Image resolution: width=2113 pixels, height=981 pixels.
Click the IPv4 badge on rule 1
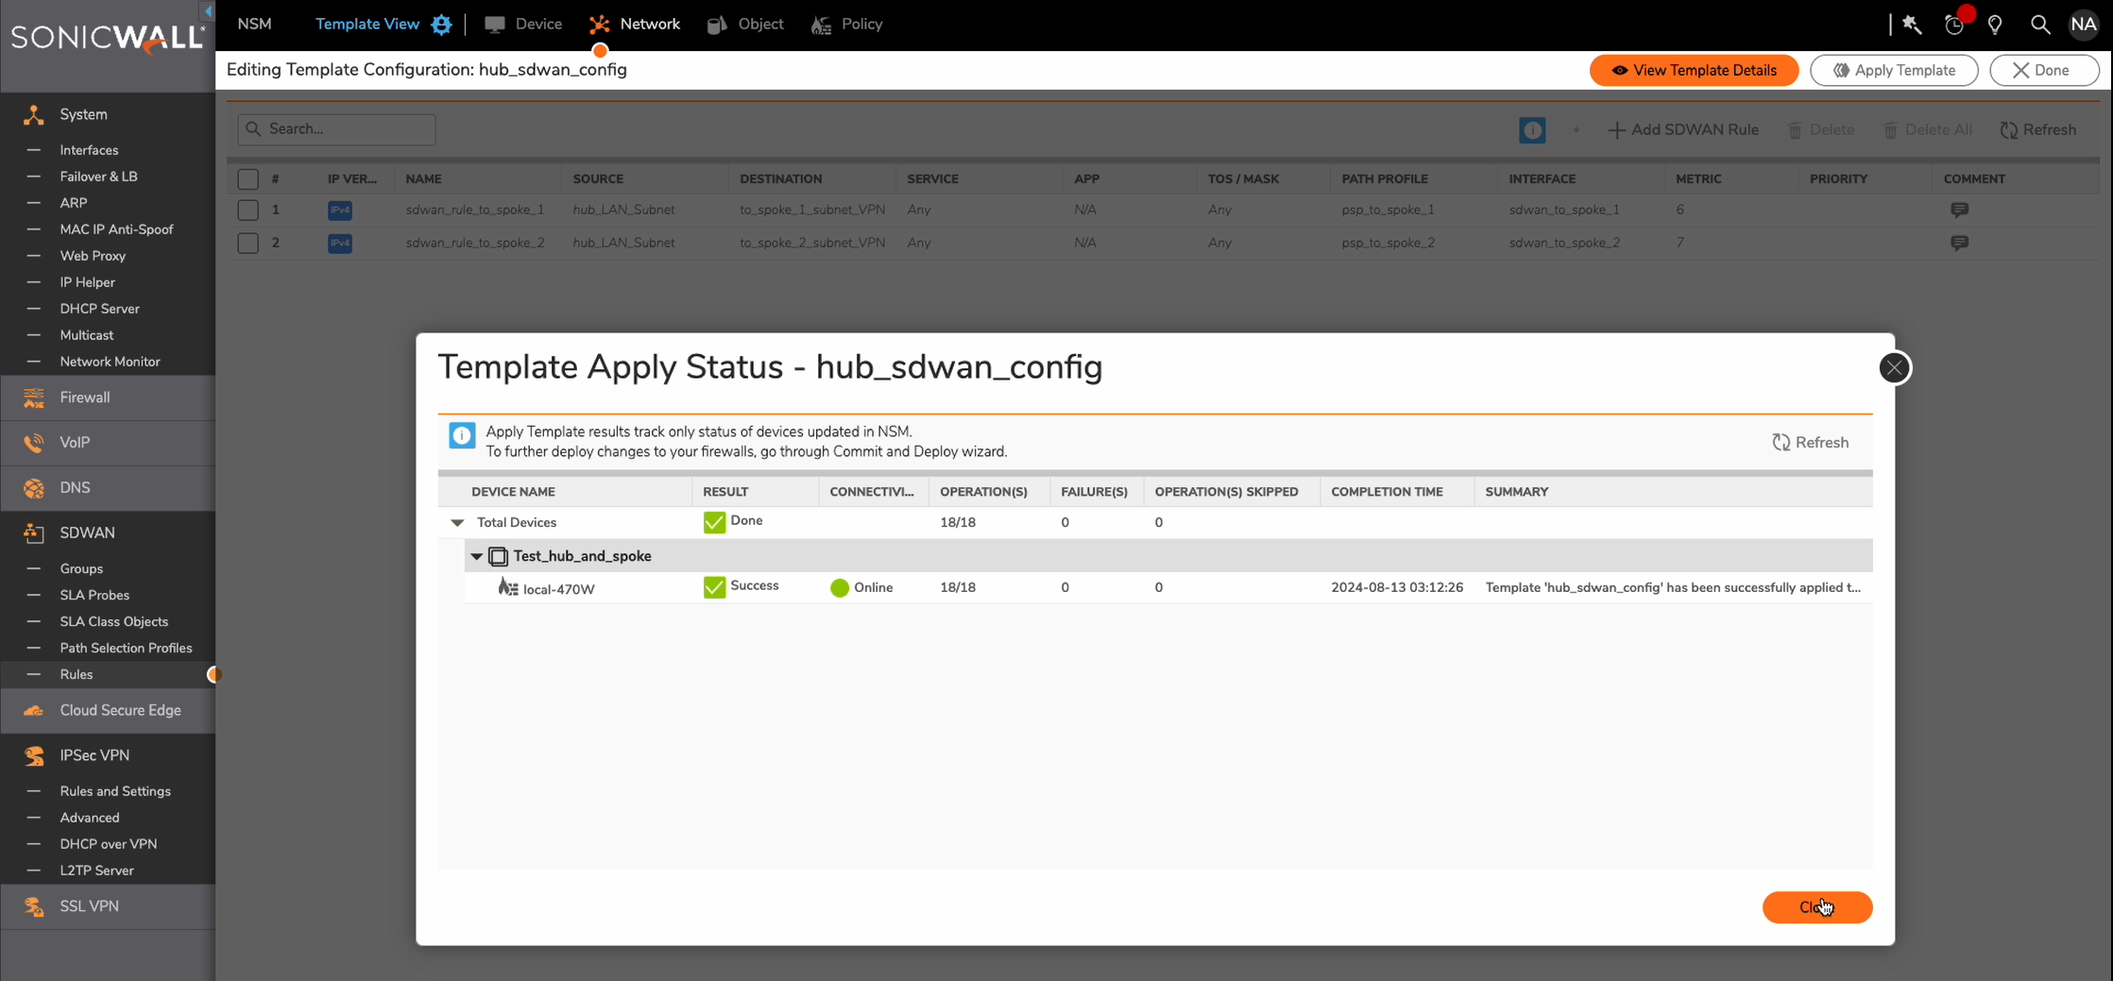[339, 211]
